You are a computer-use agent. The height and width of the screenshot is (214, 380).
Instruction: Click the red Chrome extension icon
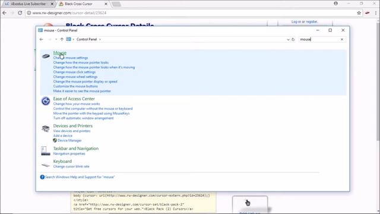[368, 13]
